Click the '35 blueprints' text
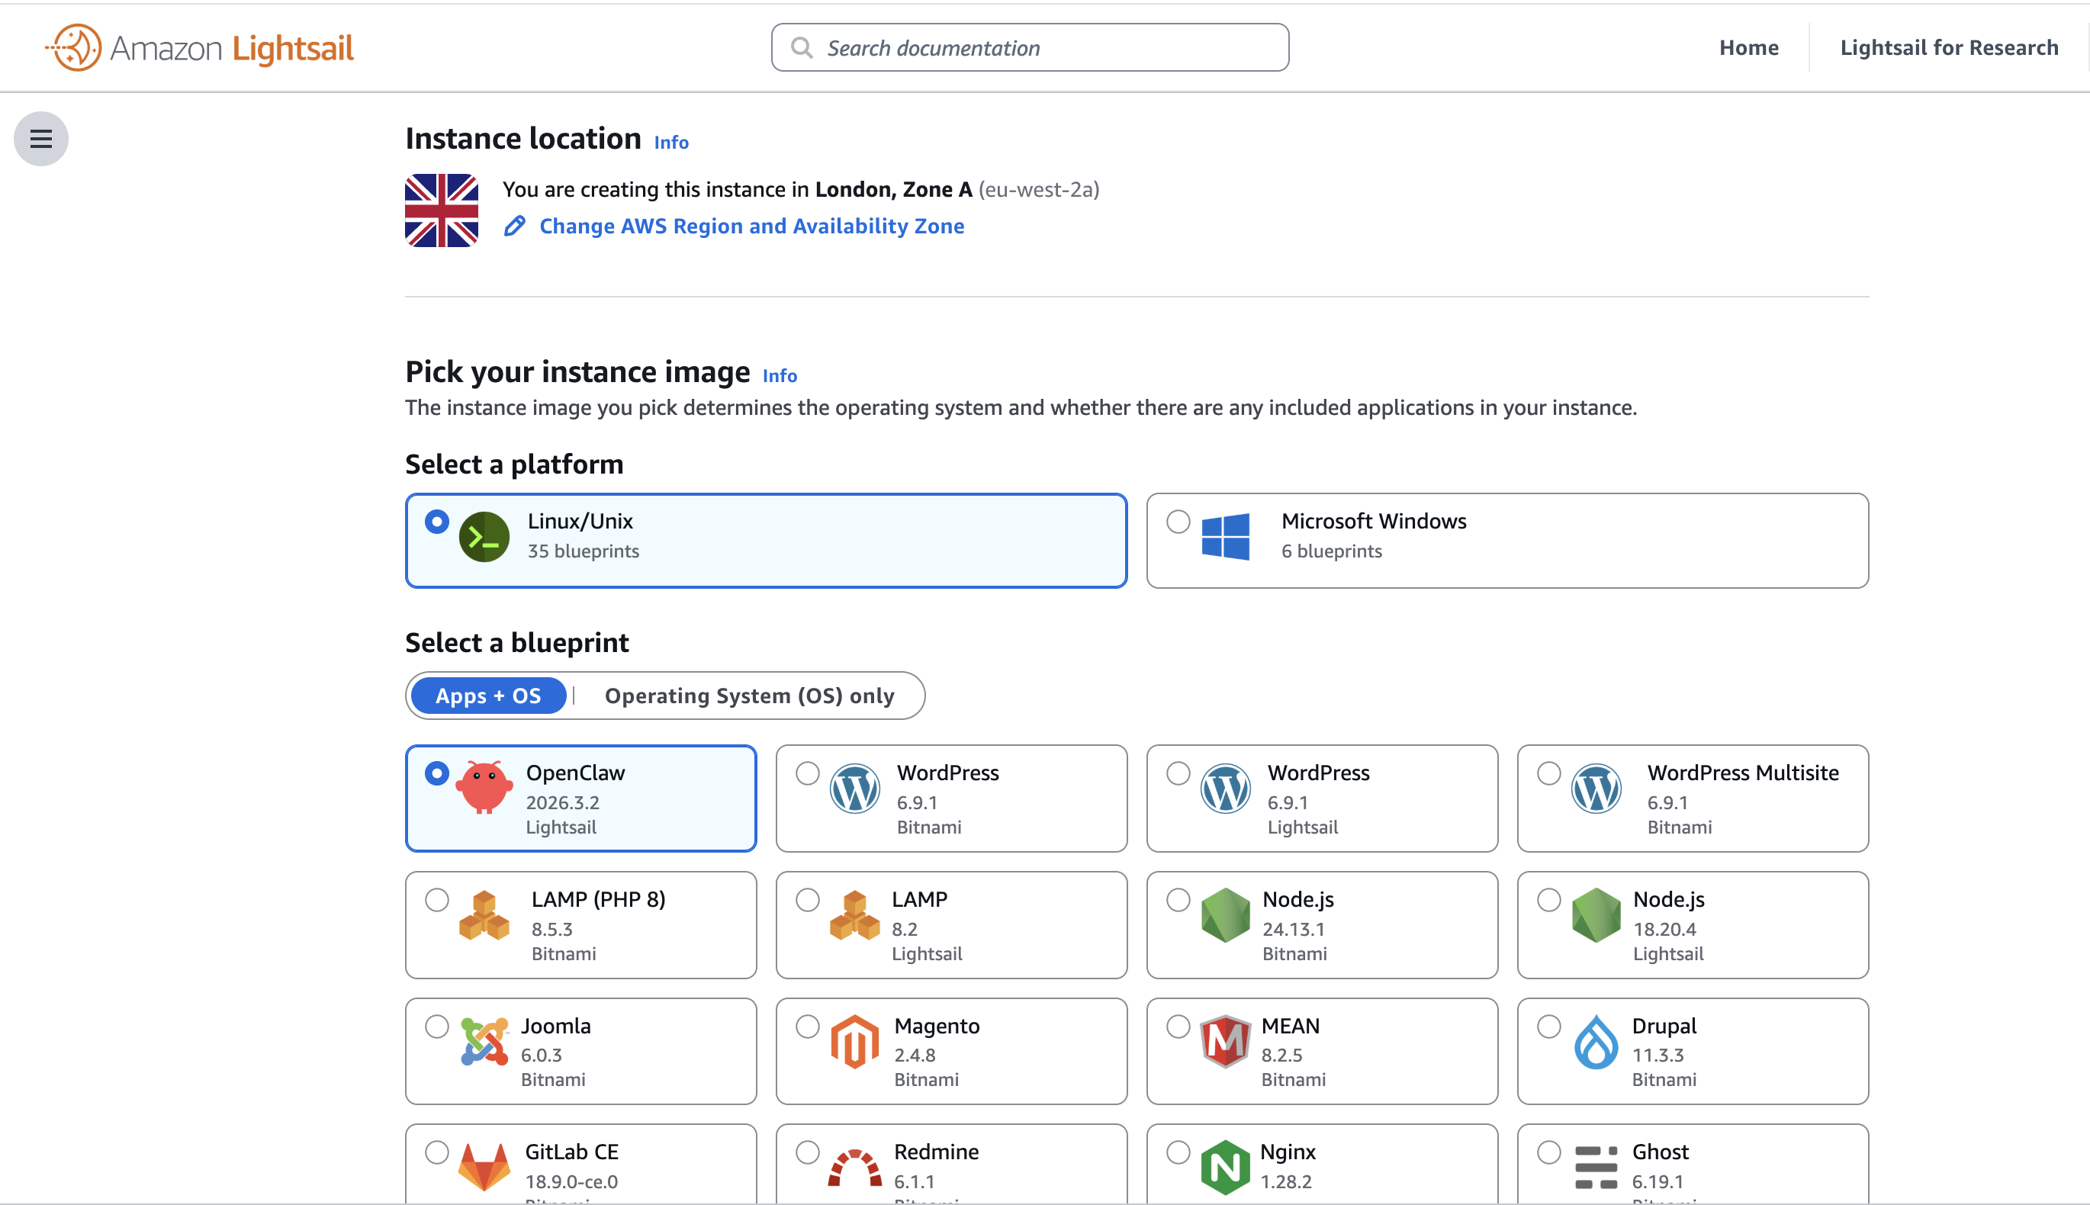Viewport: 2090px width, 1205px height. coord(584,552)
